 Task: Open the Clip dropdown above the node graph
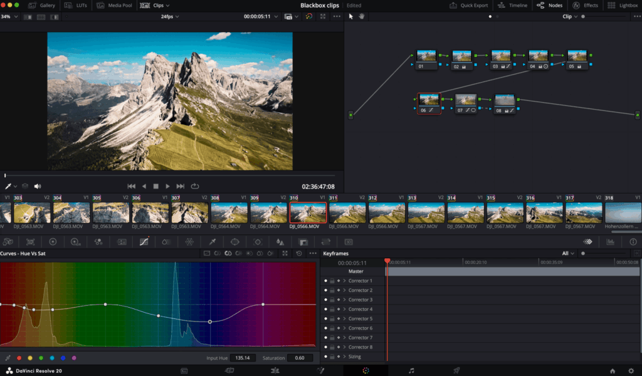(569, 16)
